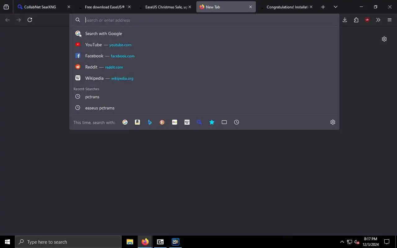Close Free download EaseUS tab
The width and height of the screenshot is (397, 248).
[x=129, y=7]
